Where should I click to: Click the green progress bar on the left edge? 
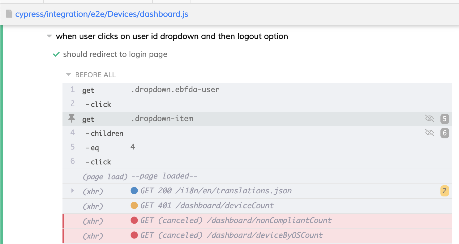click(2, 124)
